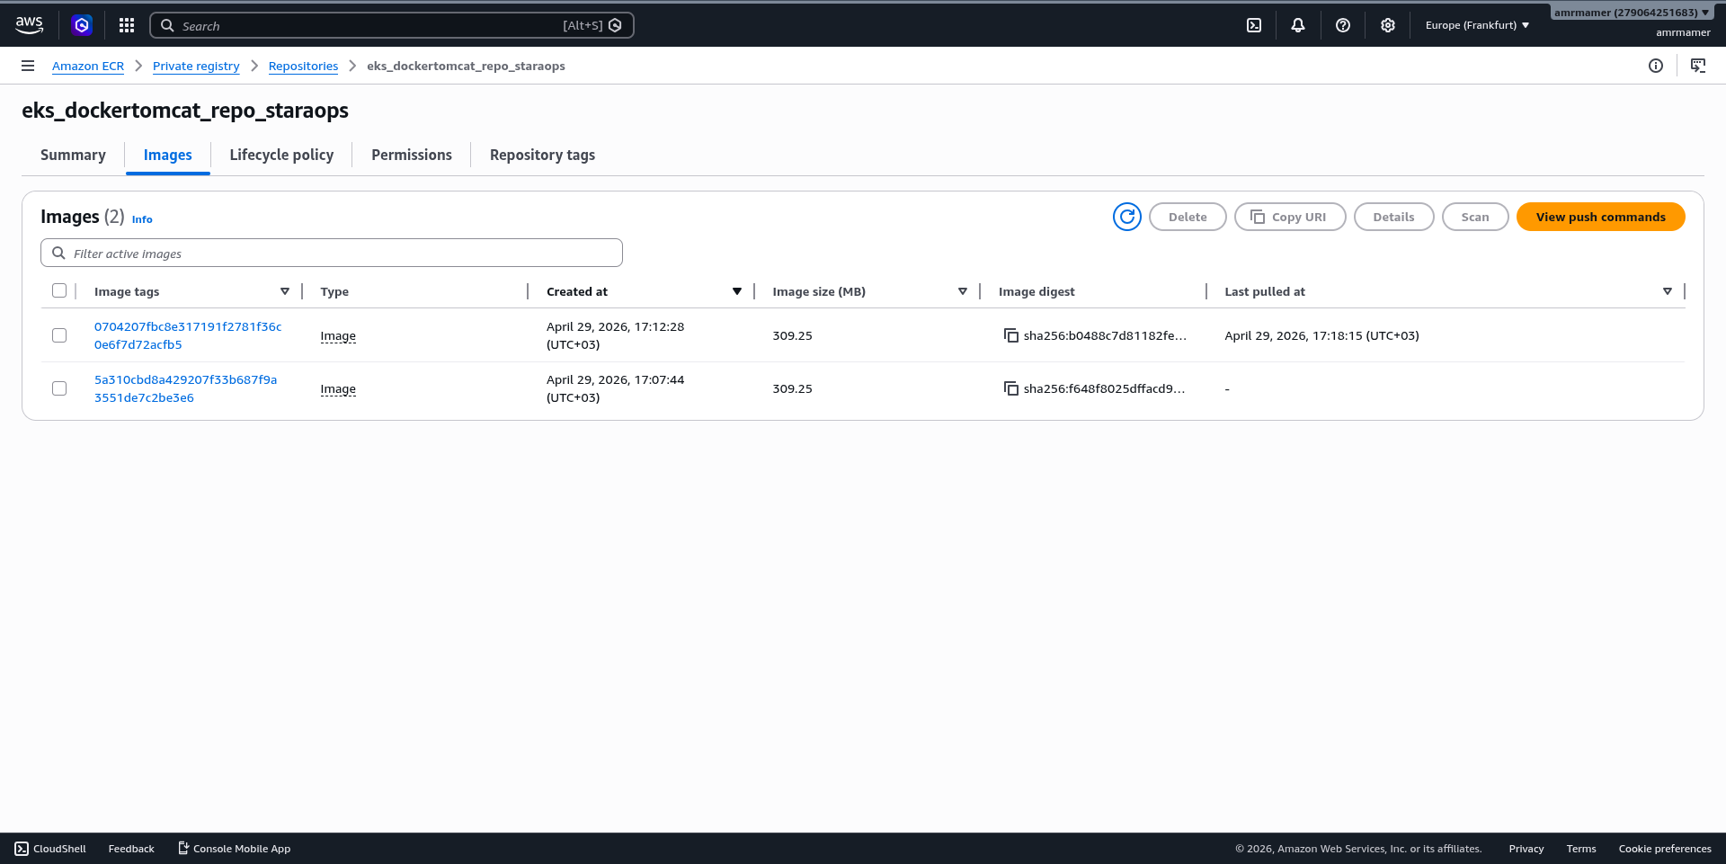Click the Image digest column header
1726x864 pixels.
1036,291
